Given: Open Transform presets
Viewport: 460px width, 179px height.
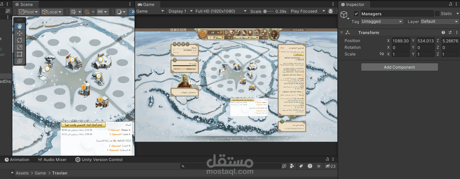Looking at the screenshot, I should point(450,32).
